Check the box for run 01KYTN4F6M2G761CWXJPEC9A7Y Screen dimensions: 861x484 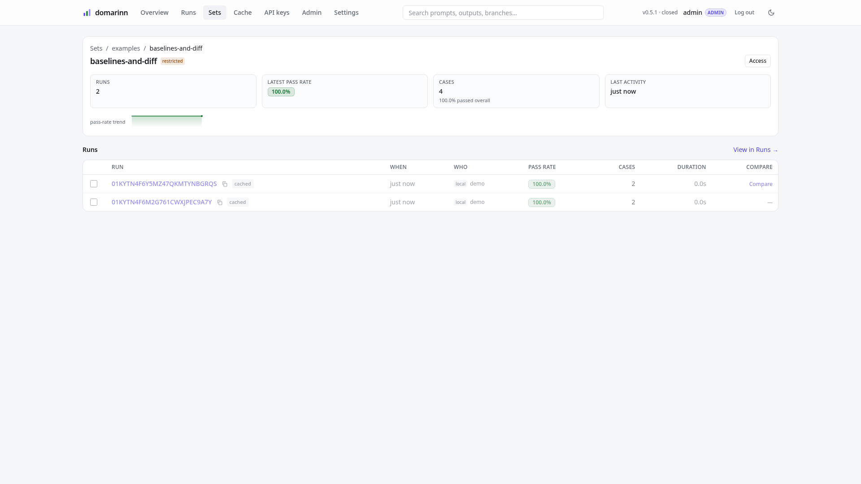click(x=94, y=202)
